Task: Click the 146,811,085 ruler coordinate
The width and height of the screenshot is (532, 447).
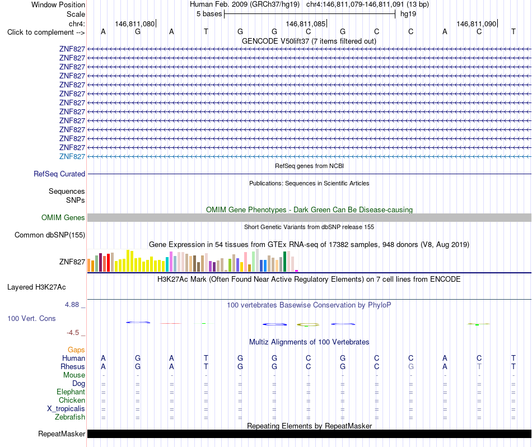Action: coord(305,24)
